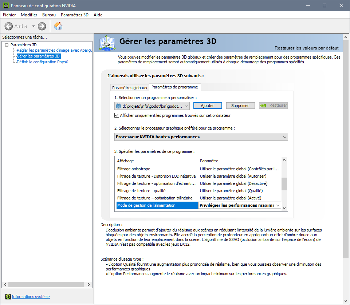
Task: Click the Activé value for optimisation trilinéaire
Action: (x=231, y=198)
